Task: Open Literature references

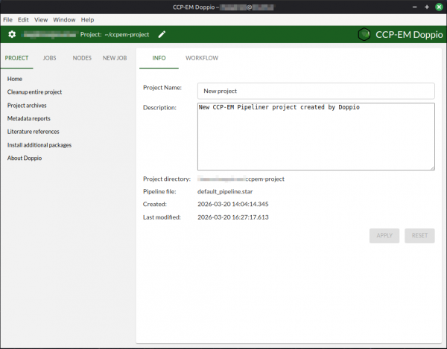Action: [33, 132]
